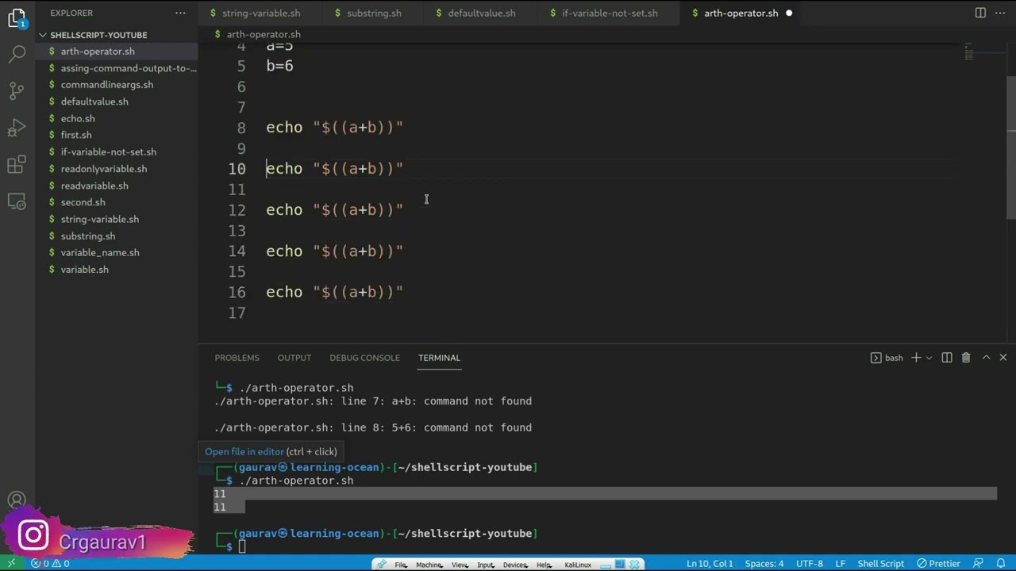This screenshot has height=571, width=1016.
Task: Open VirtualBox Devices menu
Action: click(x=514, y=565)
